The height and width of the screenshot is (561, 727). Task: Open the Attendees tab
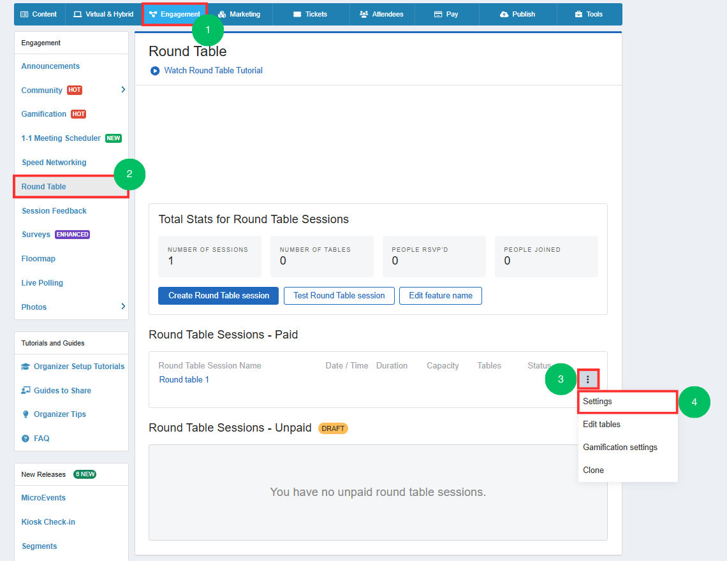pyautogui.click(x=381, y=15)
